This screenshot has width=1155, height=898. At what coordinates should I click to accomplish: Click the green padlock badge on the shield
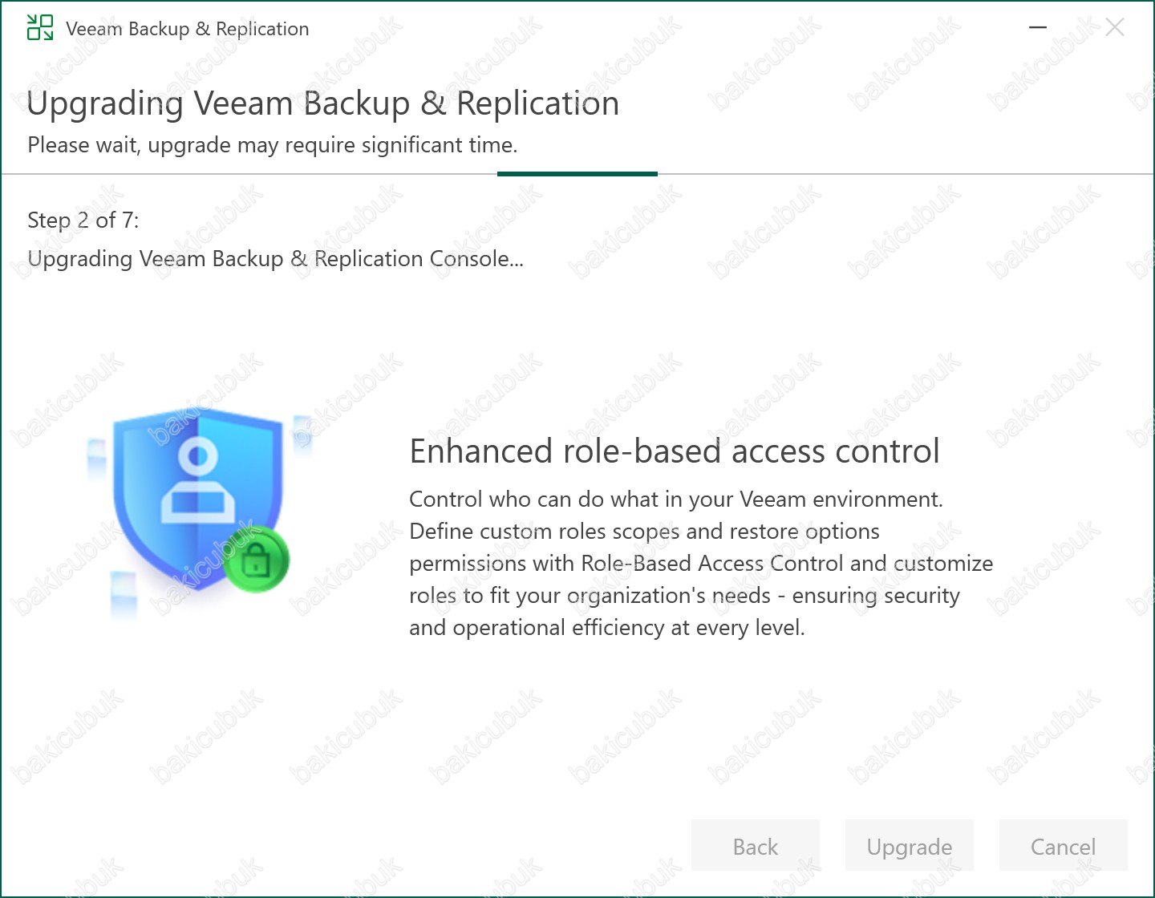click(256, 560)
